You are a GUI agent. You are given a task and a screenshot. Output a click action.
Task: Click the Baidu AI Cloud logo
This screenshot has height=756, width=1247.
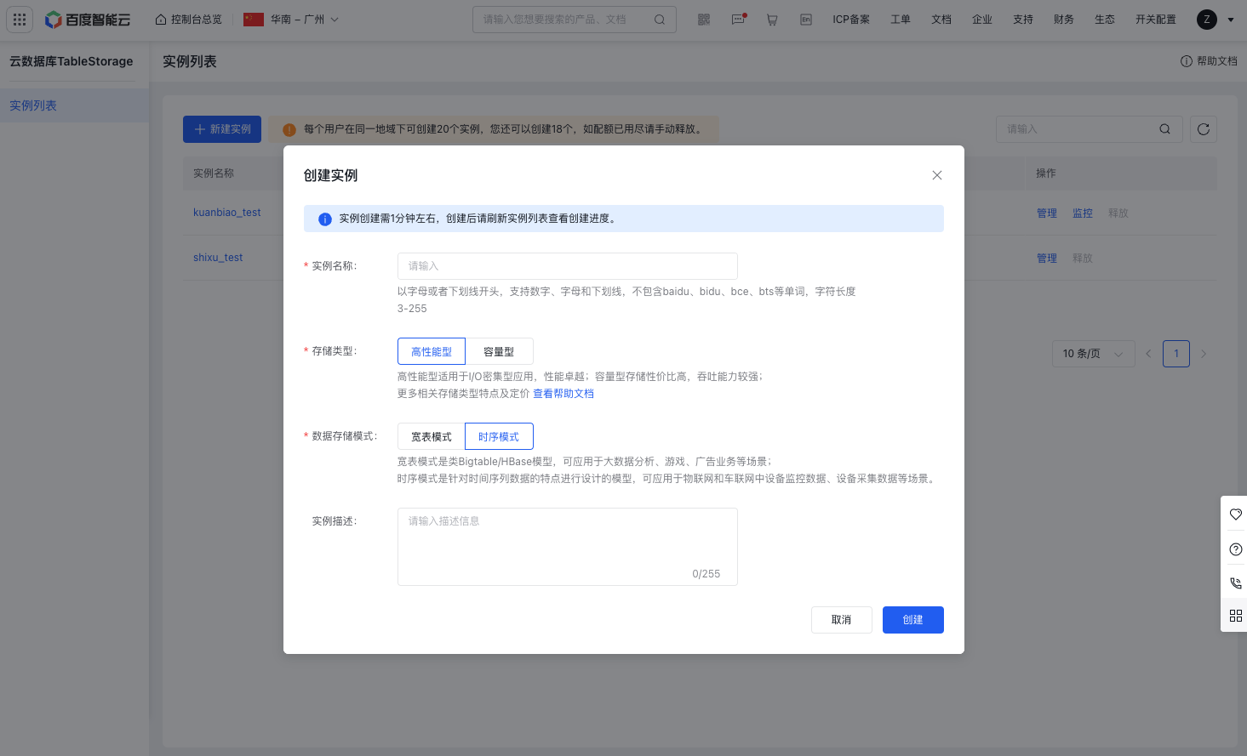click(x=88, y=19)
